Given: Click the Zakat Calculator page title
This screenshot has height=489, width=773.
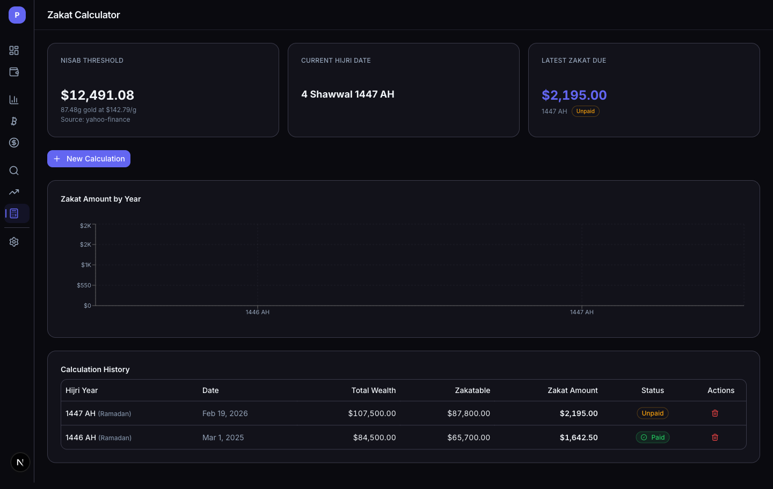Looking at the screenshot, I should [84, 15].
